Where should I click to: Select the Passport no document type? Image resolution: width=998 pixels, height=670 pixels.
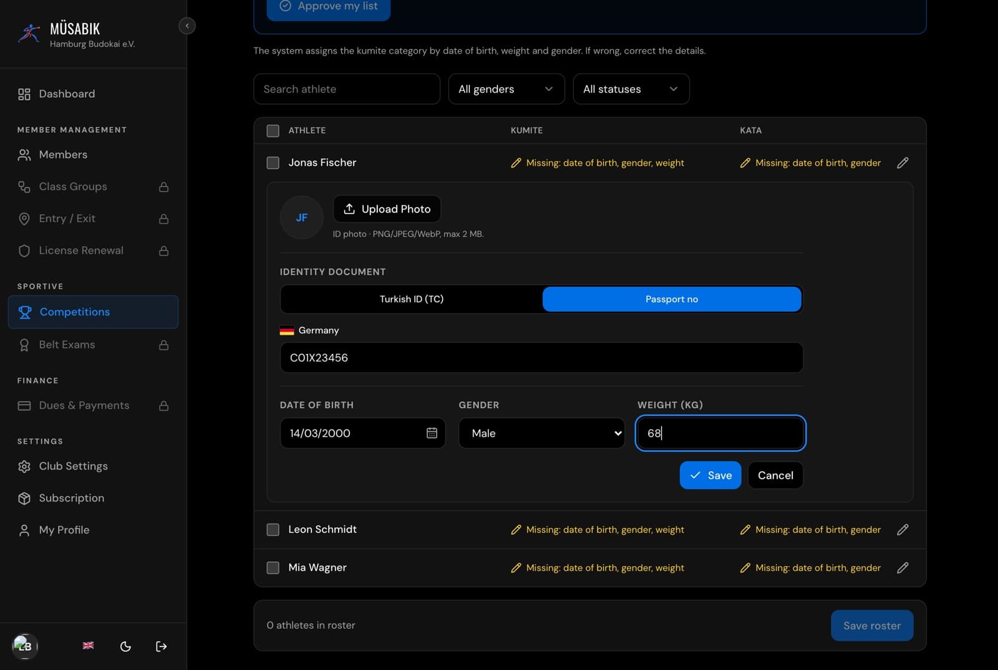point(672,299)
